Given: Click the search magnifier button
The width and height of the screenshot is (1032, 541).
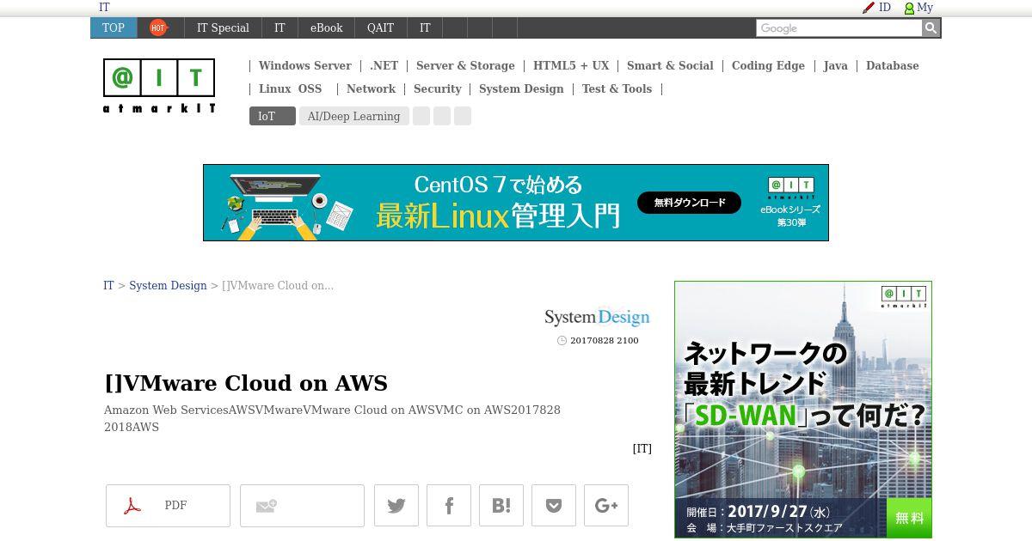Looking at the screenshot, I should point(931,28).
